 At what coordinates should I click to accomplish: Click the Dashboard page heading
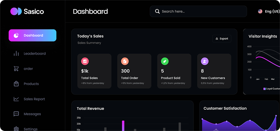tap(90, 11)
